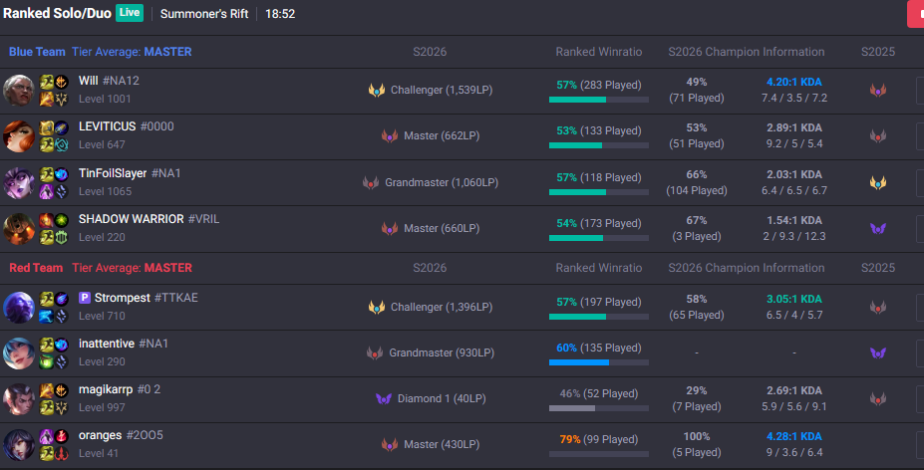Click Will's S2025 rank emblem
The width and height of the screenshot is (924, 470).
[x=878, y=90]
